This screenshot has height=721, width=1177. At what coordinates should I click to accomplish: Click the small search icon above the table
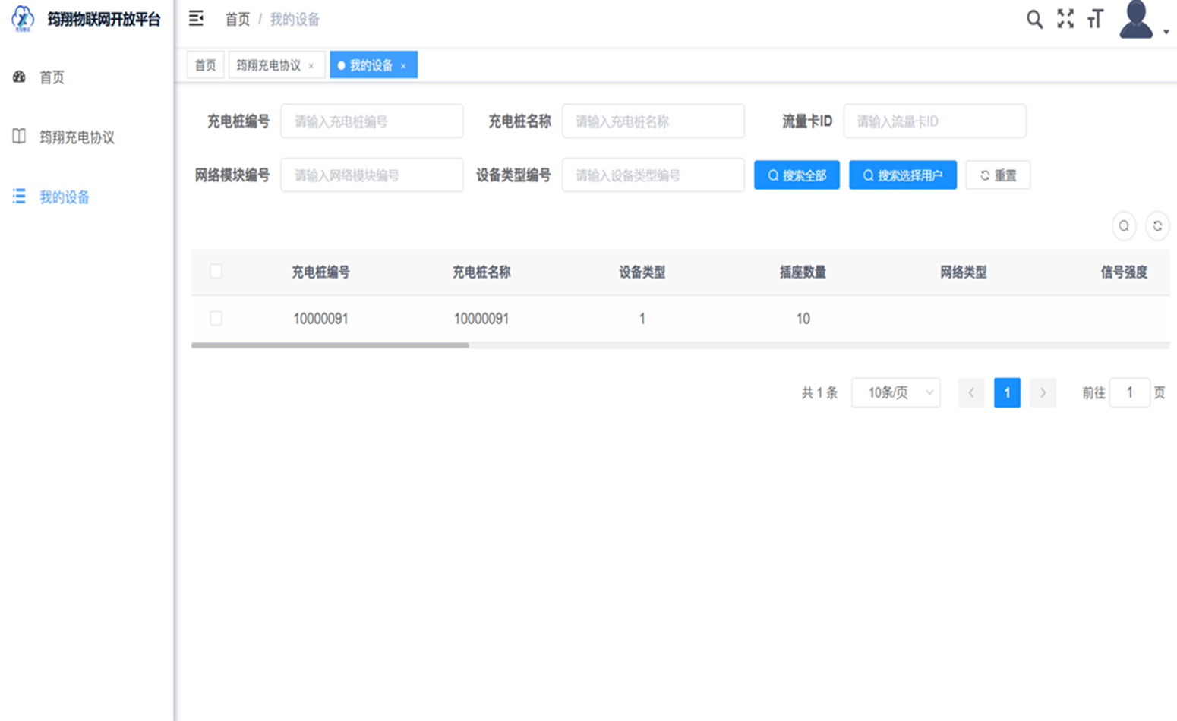pos(1124,225)
